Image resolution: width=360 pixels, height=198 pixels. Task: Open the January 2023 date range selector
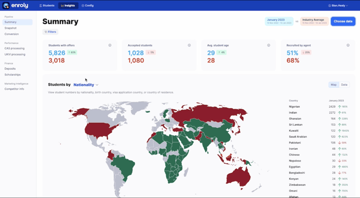click(279, 21)
